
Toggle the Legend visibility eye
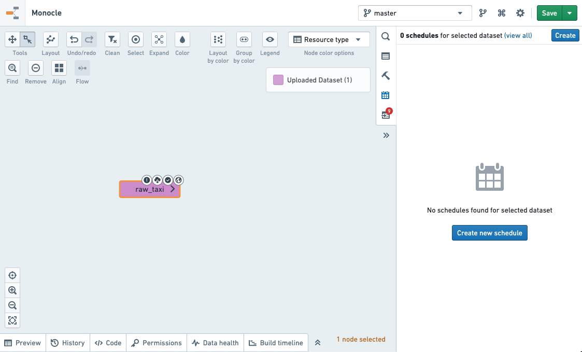(270, 39)
